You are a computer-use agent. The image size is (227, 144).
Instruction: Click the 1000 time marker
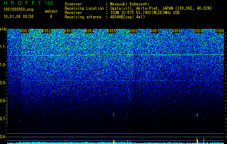point(220,31)
